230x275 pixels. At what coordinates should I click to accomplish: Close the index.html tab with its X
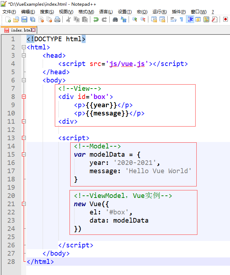(x=33, y=30)
